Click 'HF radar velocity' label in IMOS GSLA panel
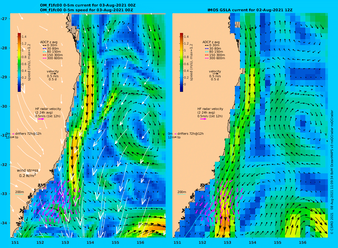 pyautogui.click(x=210, y=109)
